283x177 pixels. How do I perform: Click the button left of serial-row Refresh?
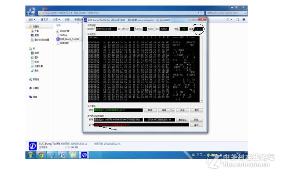click(x=182, y=120)
